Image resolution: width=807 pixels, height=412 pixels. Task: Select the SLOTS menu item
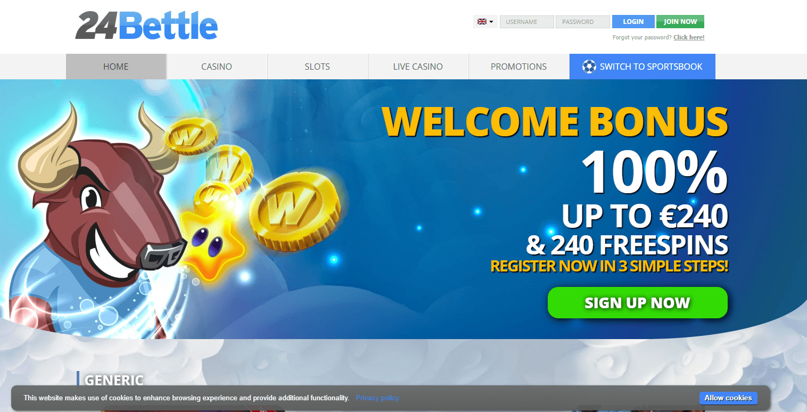317,67
